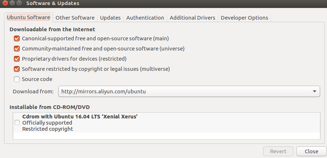This screenshot has height=158, width=327.
Task: Open the Download from server dropdown
Action: pyautogui.click(x=189, y=92)
